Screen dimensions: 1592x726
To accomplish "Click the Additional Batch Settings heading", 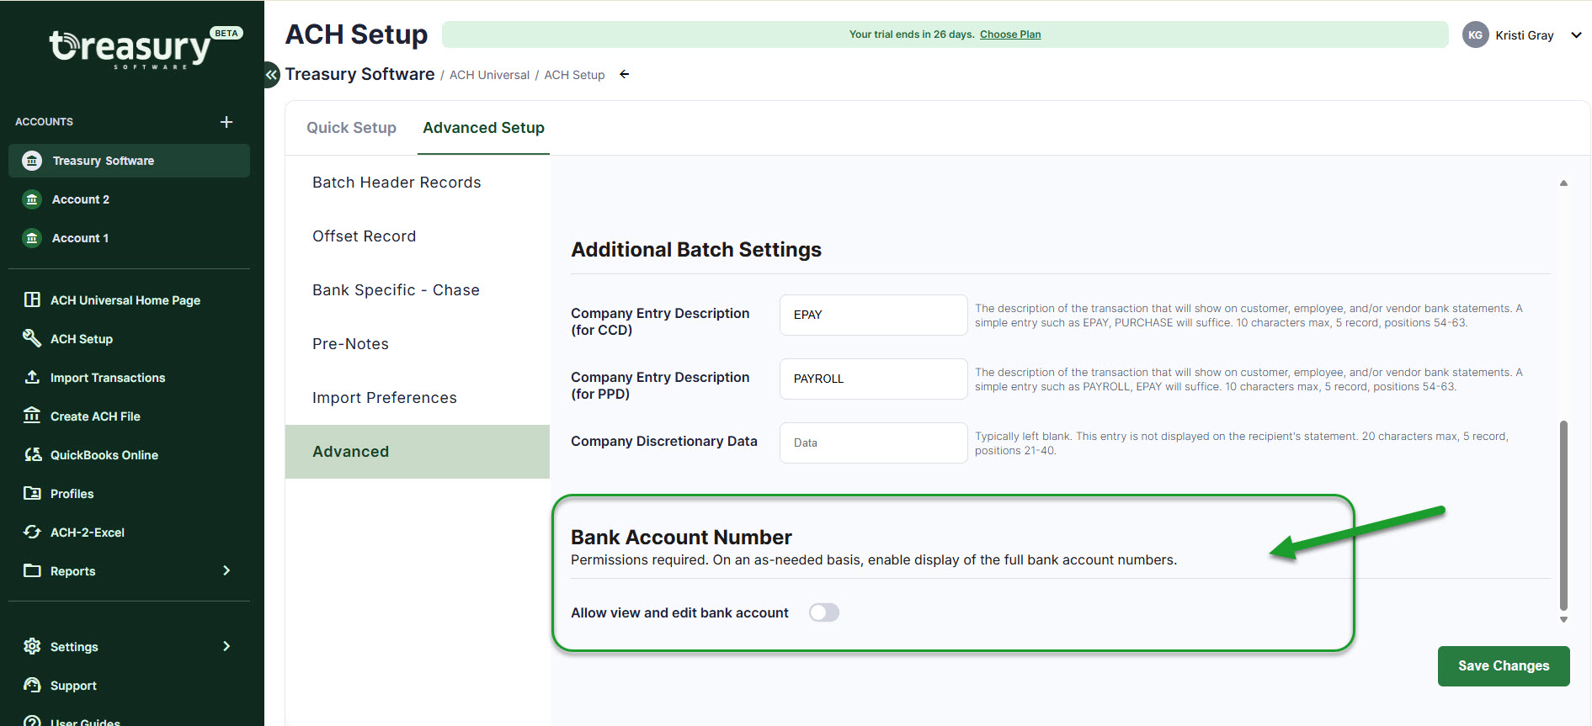I will tap(696, 250).
